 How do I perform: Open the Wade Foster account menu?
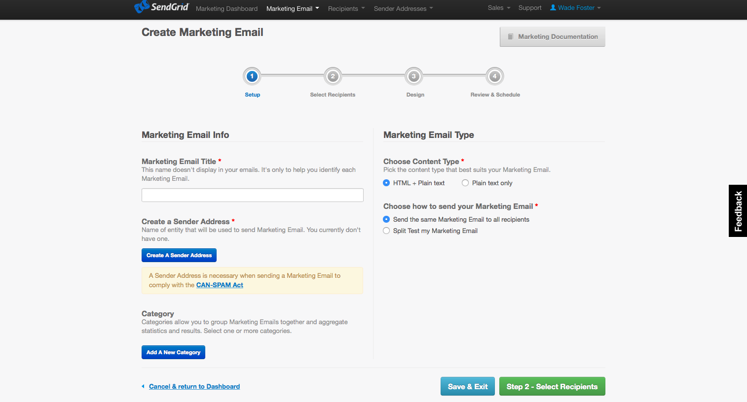[x=575, y=8]
